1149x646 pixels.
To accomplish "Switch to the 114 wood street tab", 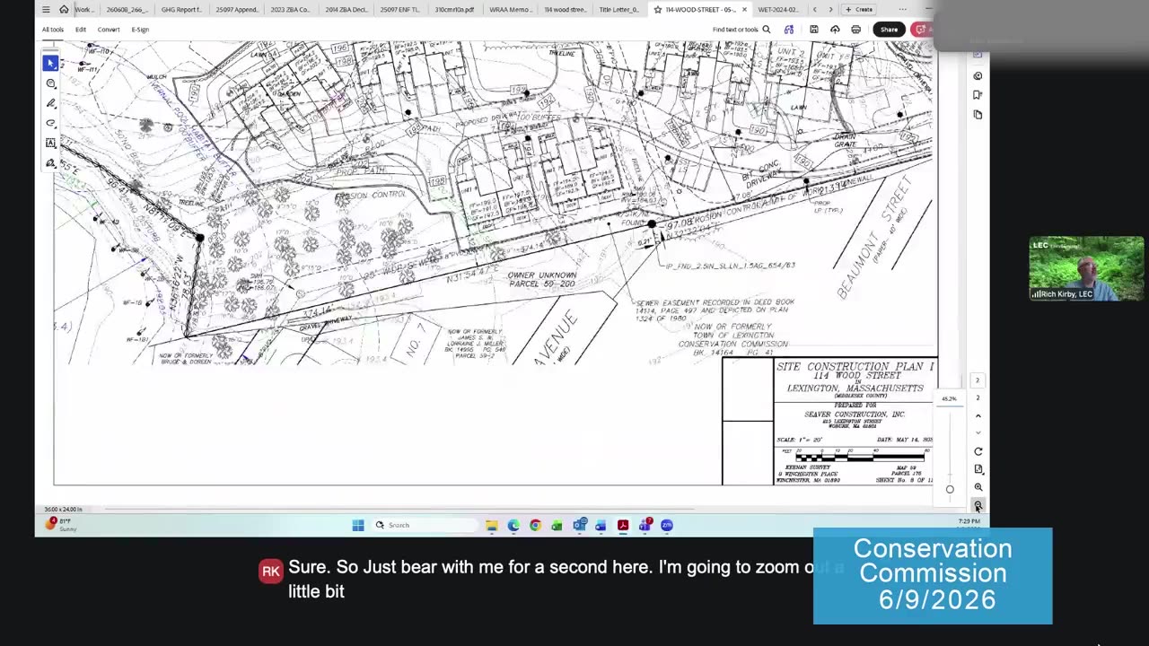I will click(565, 9).
